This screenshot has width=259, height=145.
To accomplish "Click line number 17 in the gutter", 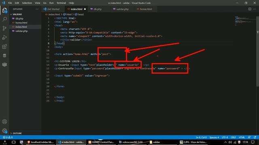I will pos(48,76).
